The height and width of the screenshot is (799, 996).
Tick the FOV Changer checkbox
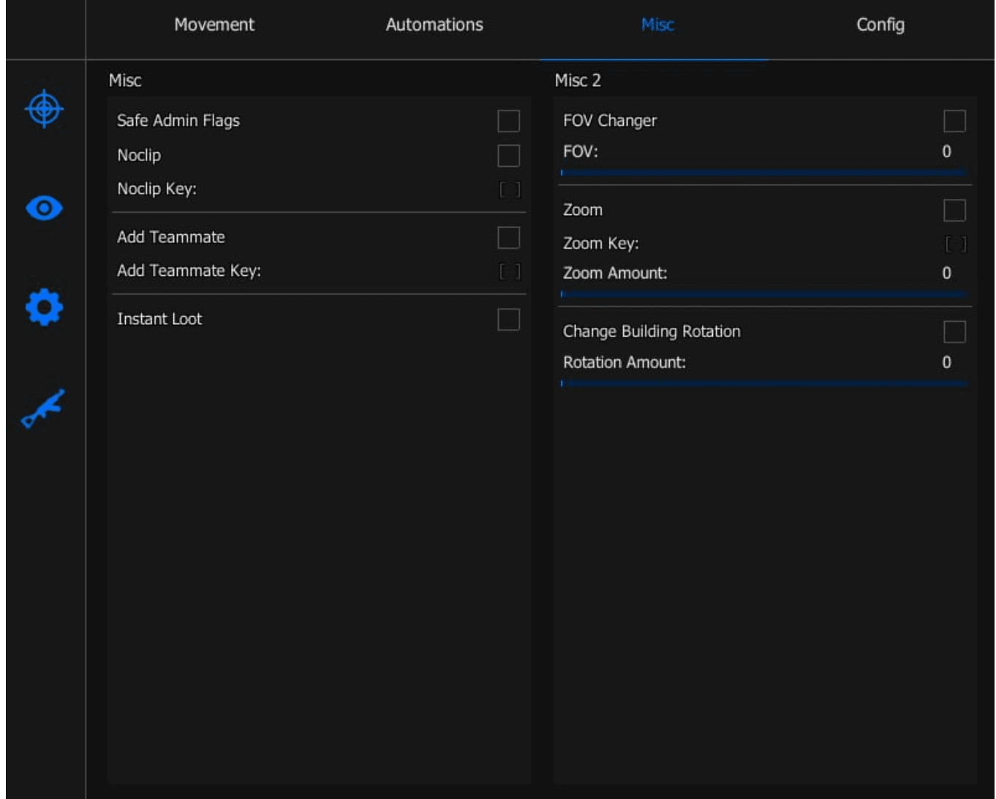click(x=954, y=121)
